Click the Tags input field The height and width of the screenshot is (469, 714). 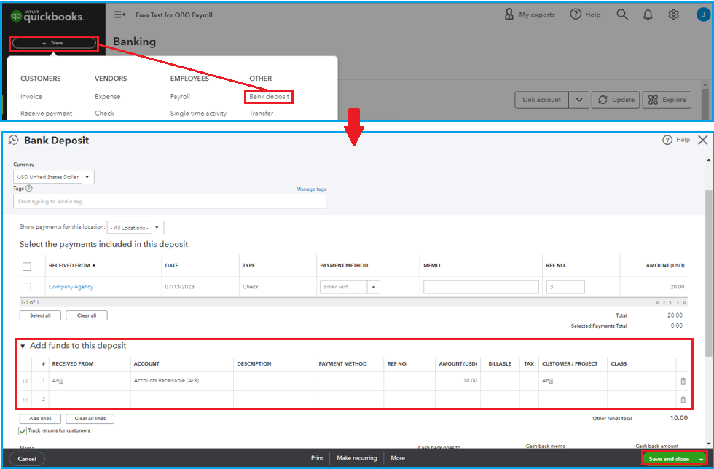point(169,201)
